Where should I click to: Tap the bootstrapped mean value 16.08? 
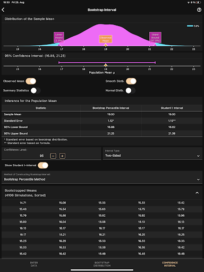102,222
